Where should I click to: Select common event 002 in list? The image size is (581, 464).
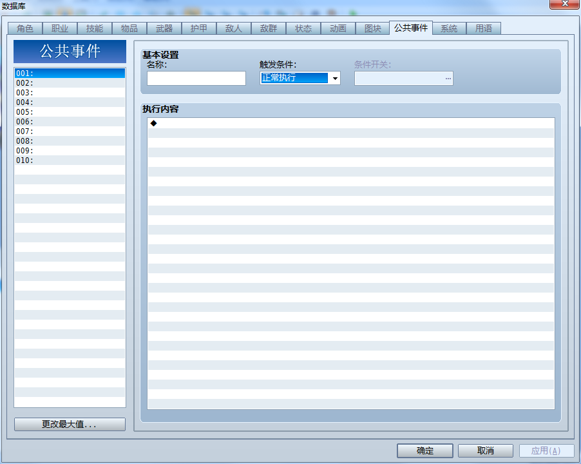(70, 82)
